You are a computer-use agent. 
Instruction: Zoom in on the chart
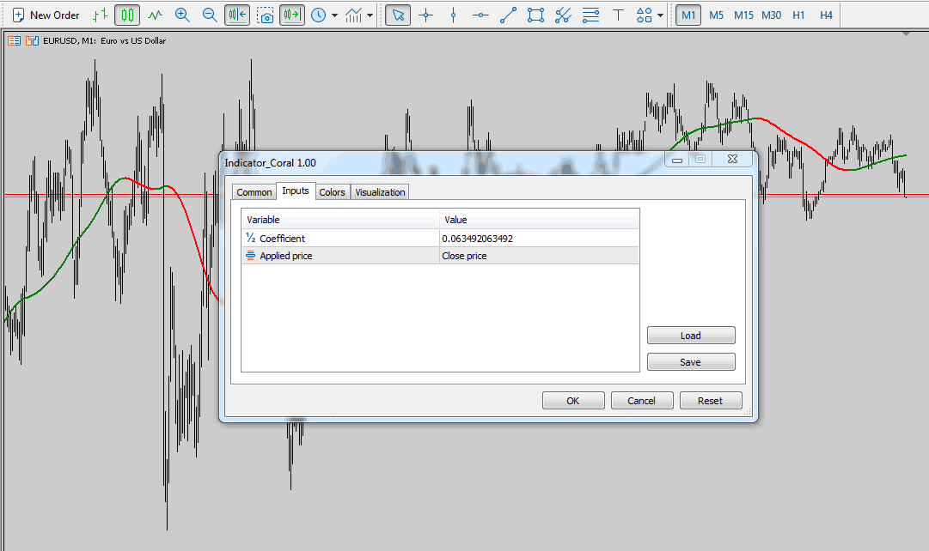coord(182,15)
